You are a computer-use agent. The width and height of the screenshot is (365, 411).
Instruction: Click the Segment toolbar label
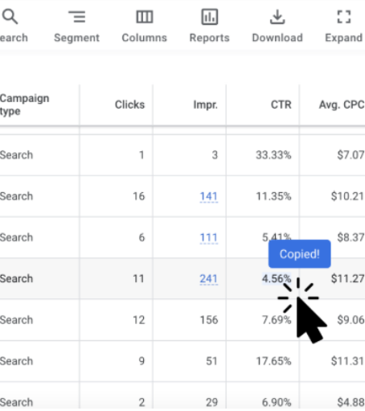coord(76,38)
